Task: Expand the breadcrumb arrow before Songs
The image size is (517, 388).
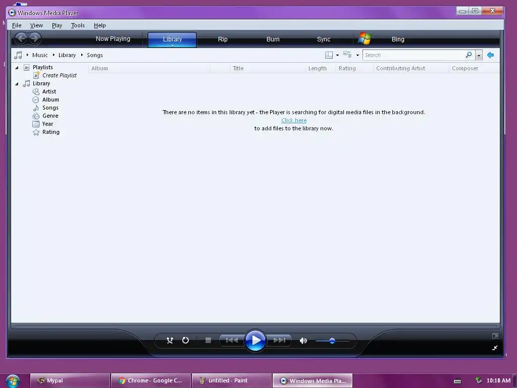Action: (82, 55)
